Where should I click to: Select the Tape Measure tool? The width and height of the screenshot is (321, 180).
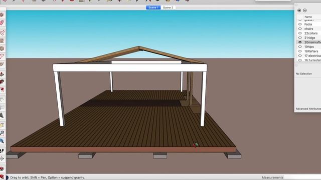[2, 100]
